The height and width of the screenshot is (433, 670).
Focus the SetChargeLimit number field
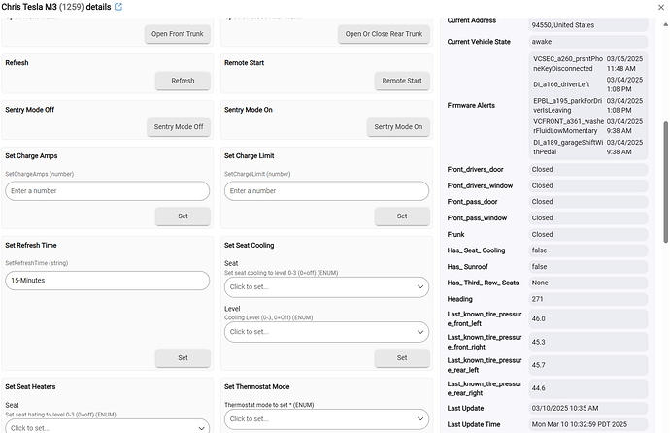point(326,191)
